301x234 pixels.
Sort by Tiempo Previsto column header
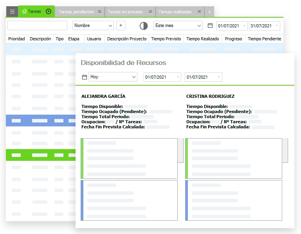166,39
